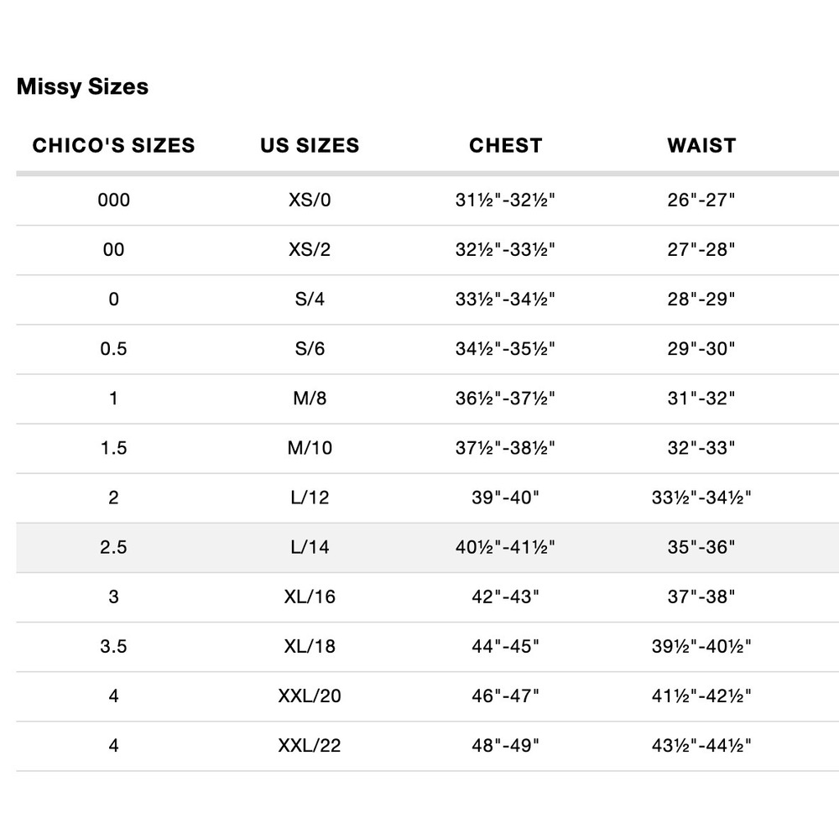
Task: Select the US SIZES column header
Action: (x=310, y=145)
